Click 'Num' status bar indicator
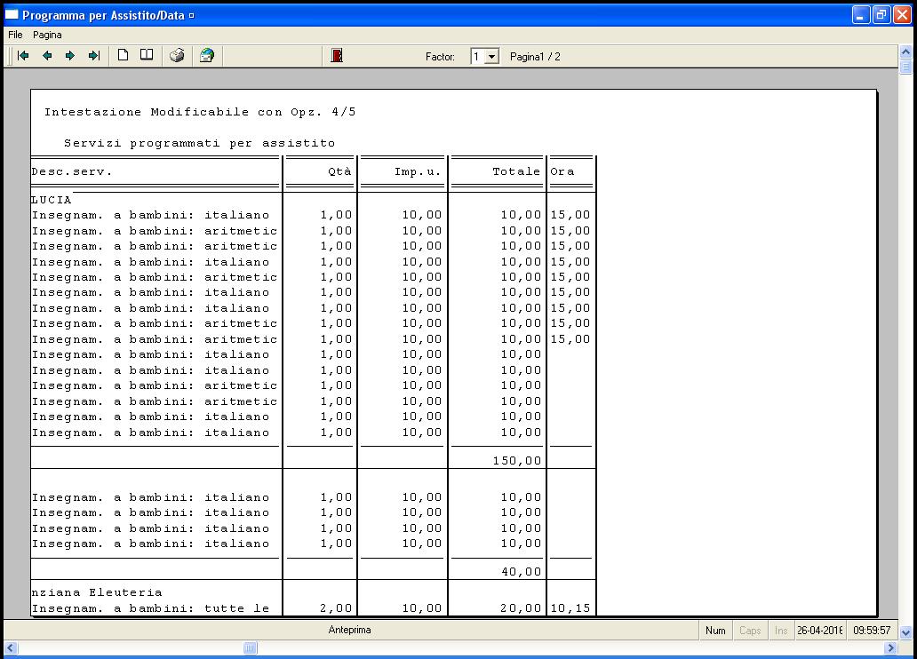The image size is (917, 659). (715, 631)
